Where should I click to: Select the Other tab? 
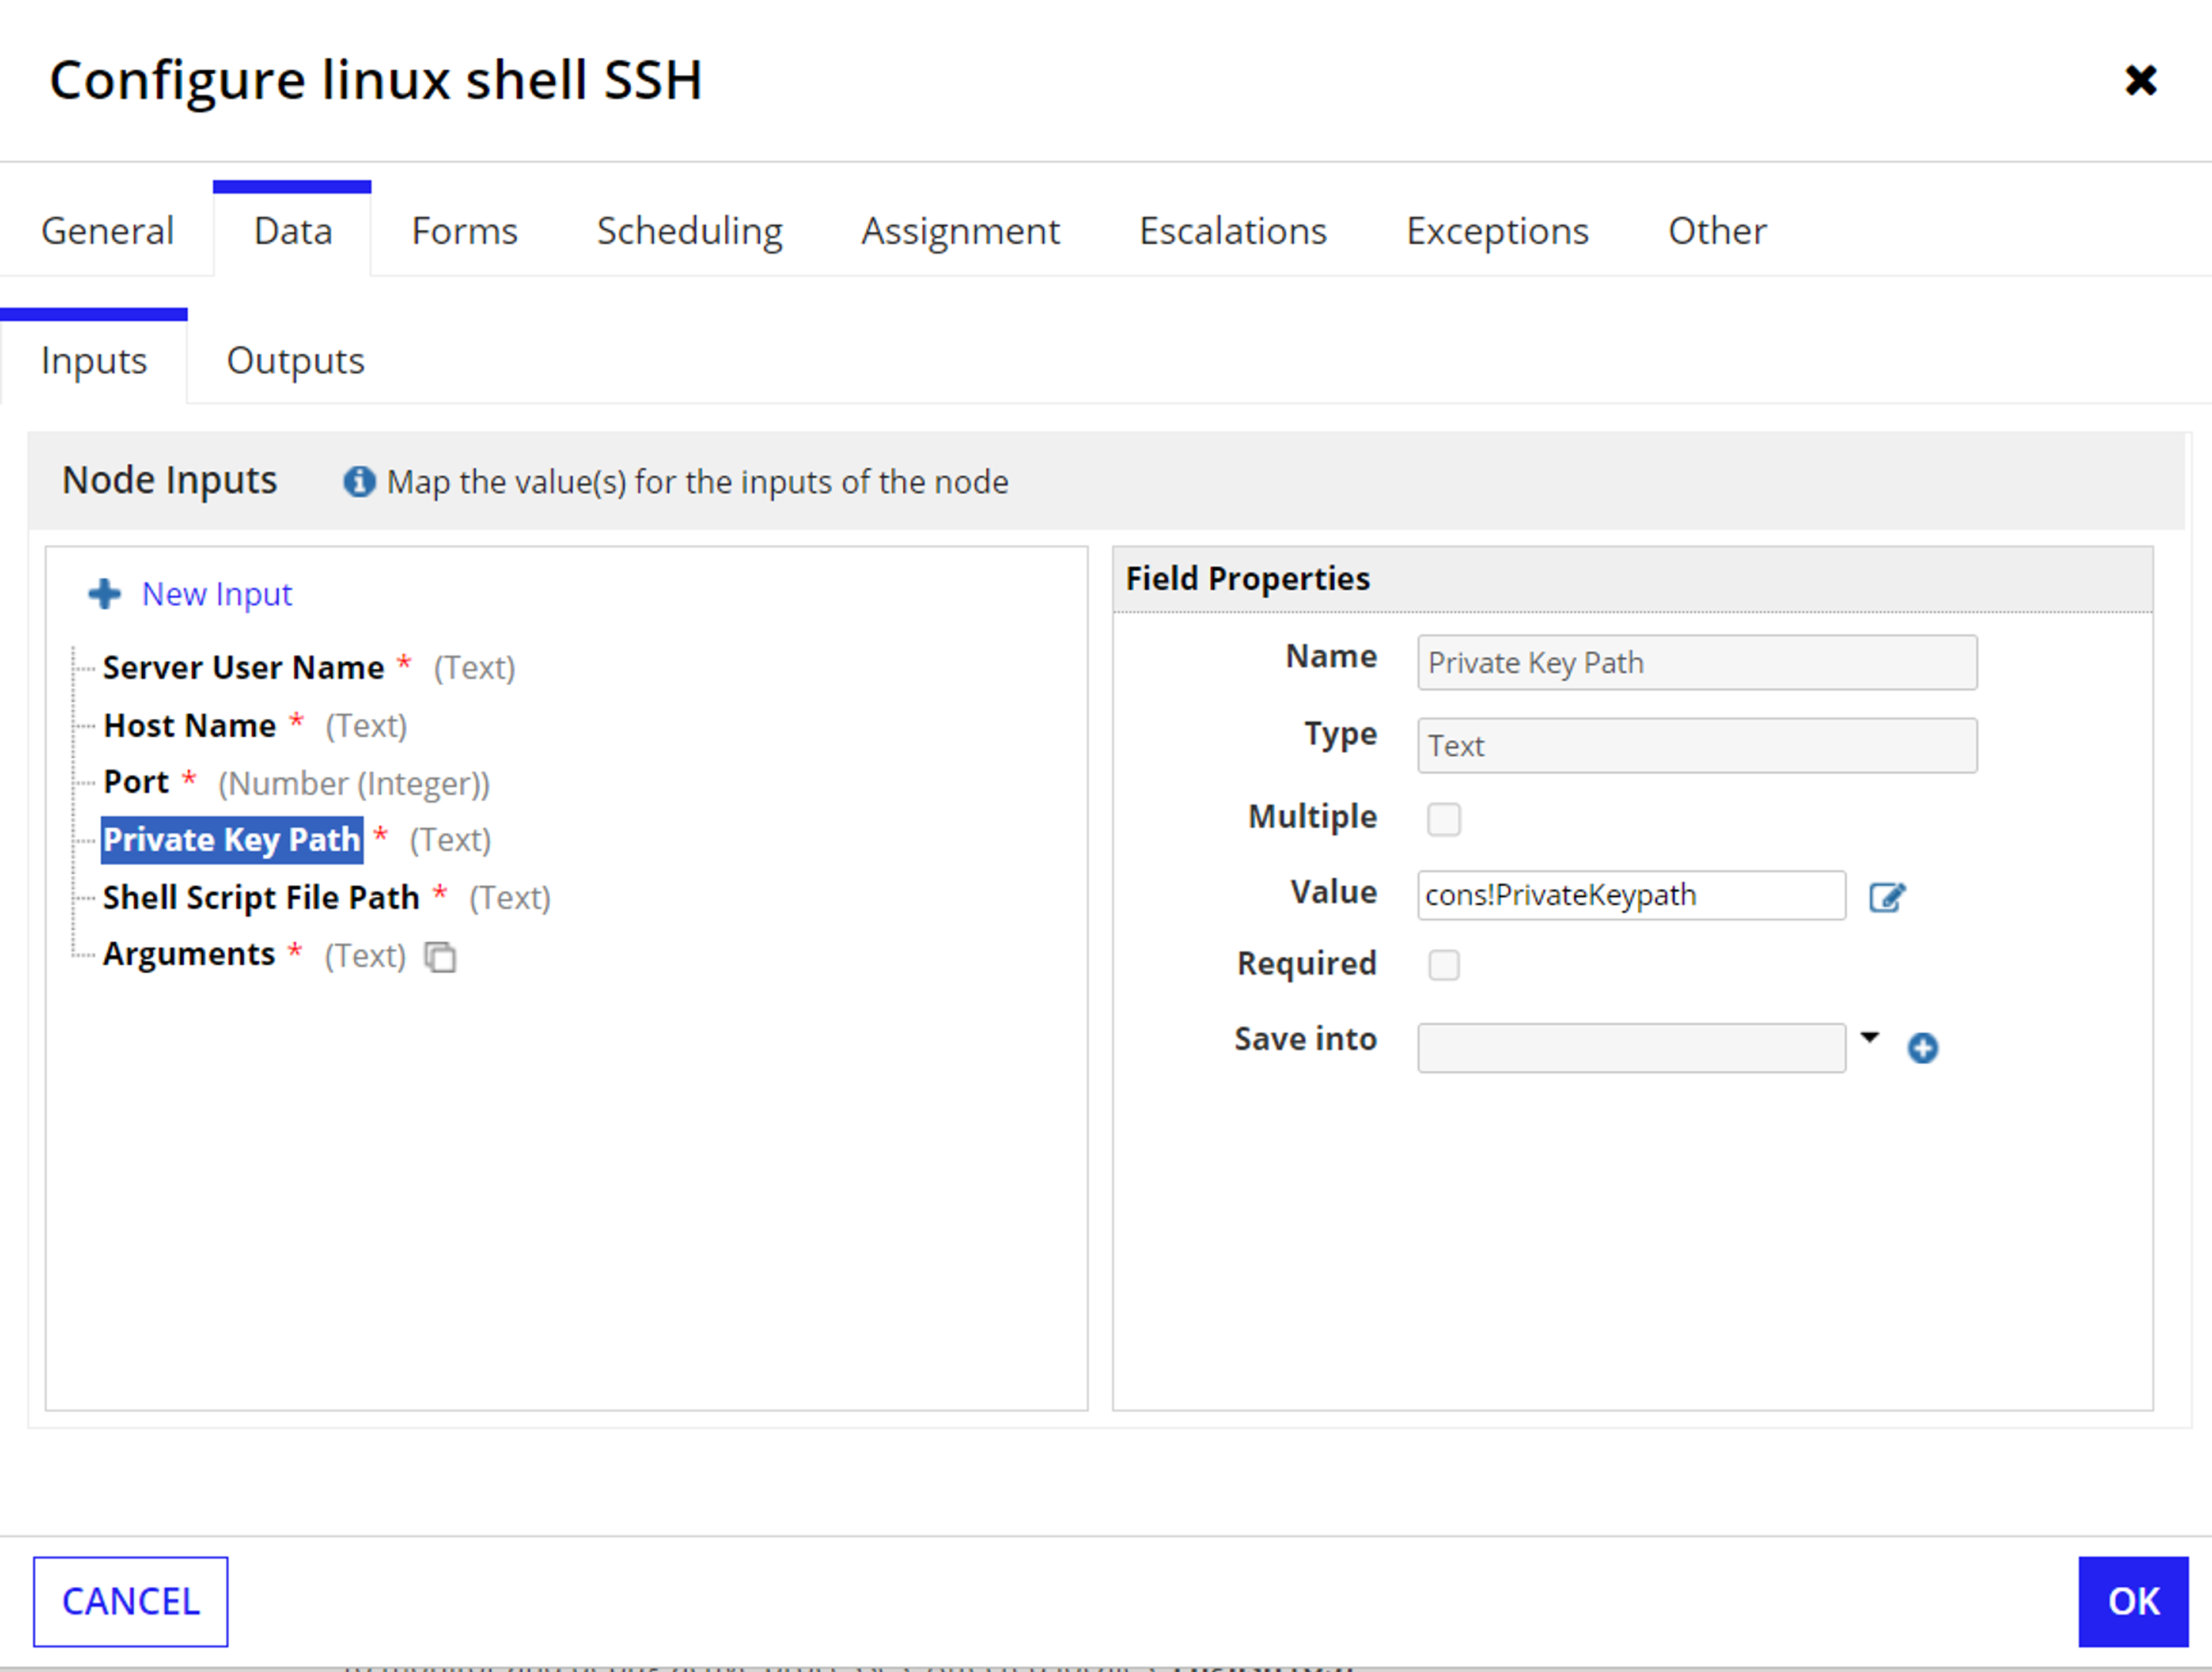click(x=1717, y=231)
